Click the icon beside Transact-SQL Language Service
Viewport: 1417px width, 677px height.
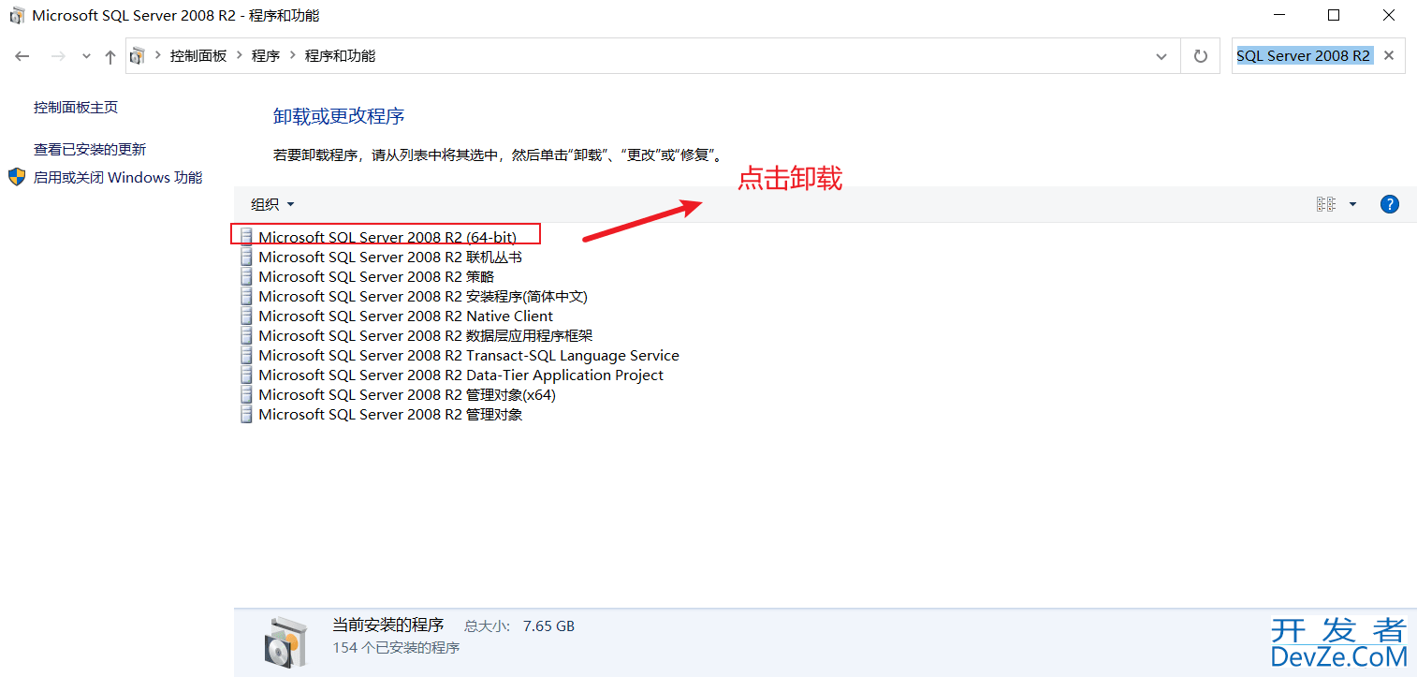click(x=246, y=355)
